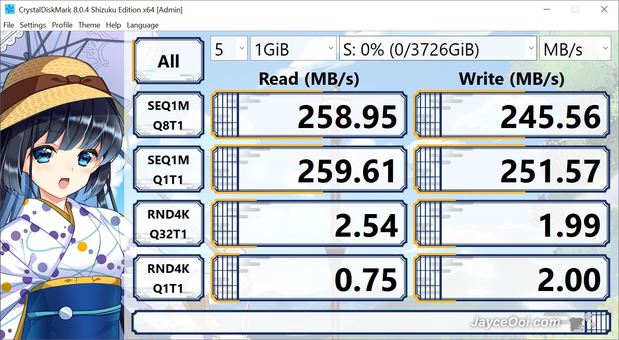619x340 pixels.
Task: Click the CrystalDiskMark app icon in title bar
Action: (x=9, y=9)
